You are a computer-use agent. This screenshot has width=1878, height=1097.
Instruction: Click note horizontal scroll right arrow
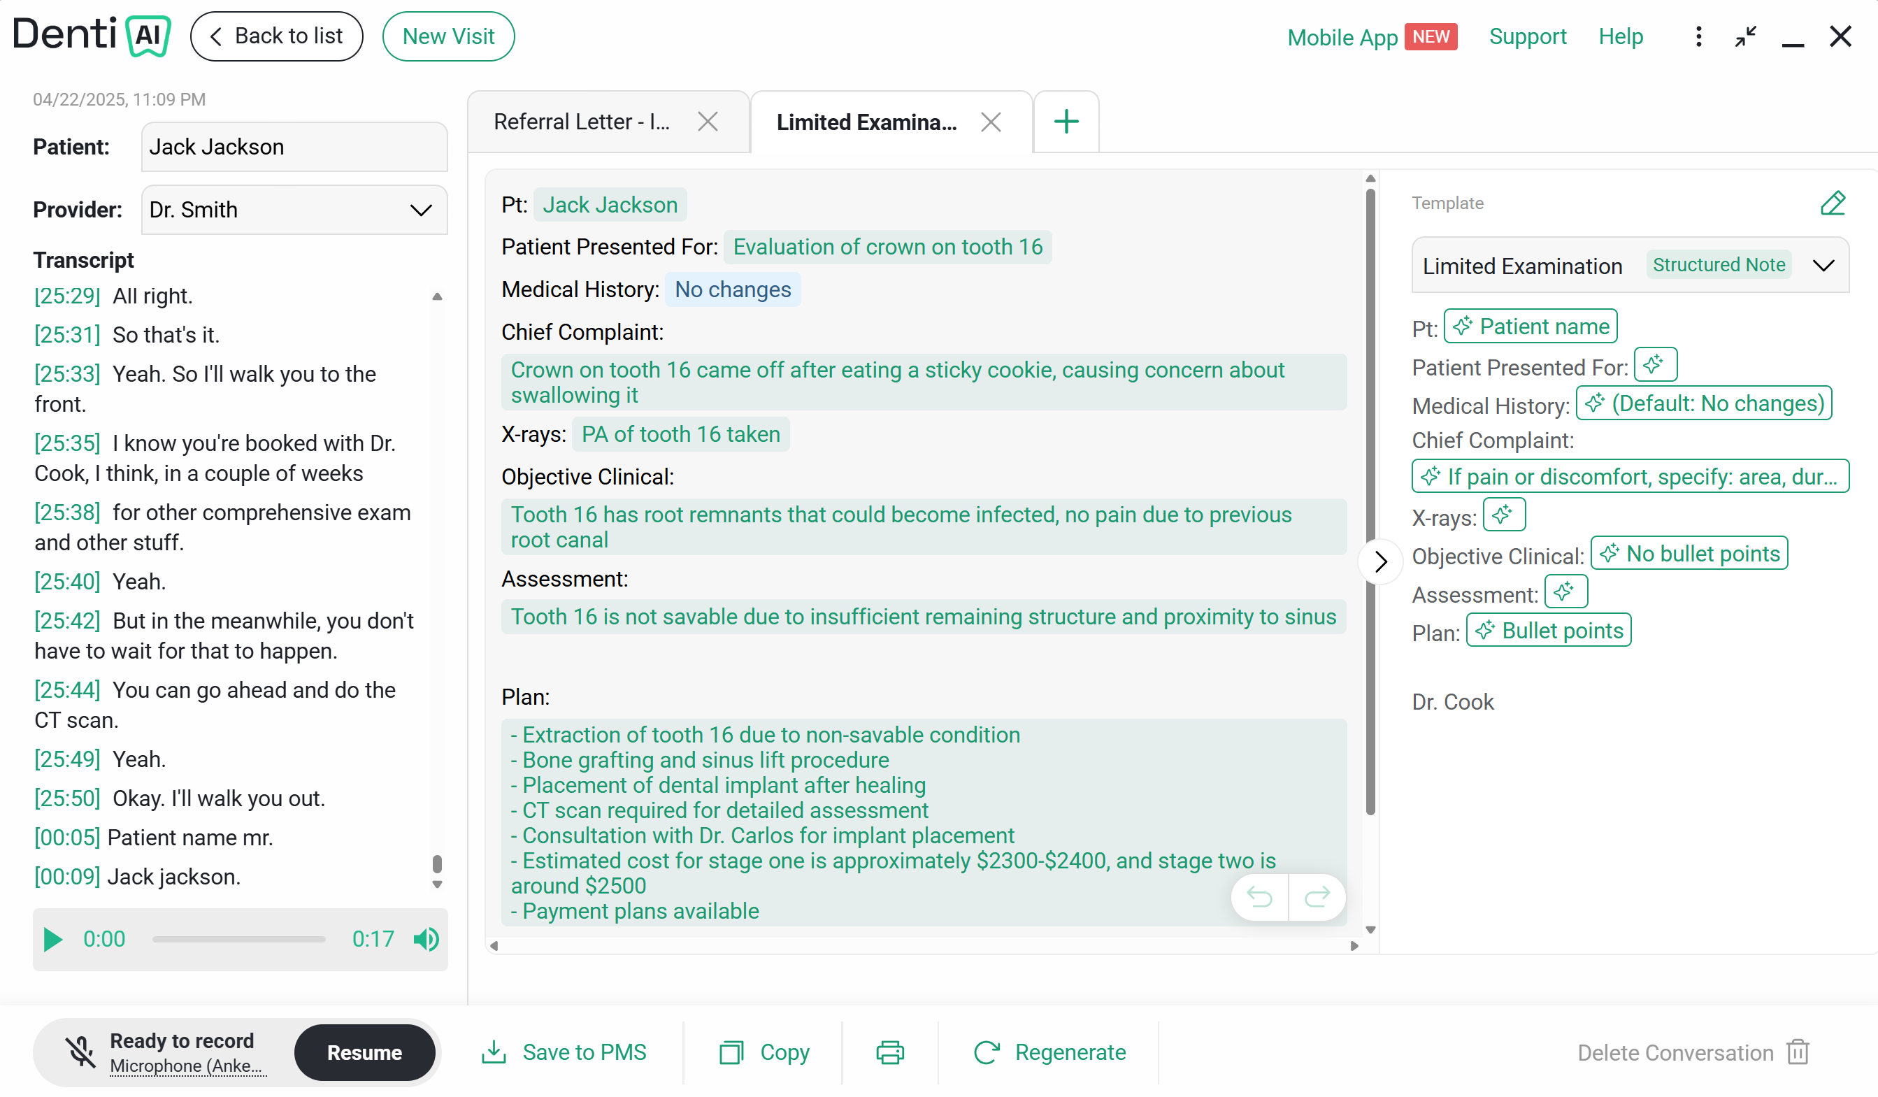pos(1354,946)
